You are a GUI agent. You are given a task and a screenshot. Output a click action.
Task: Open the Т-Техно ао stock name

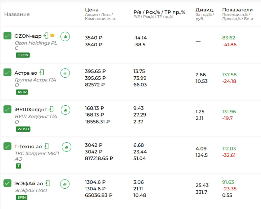28,146
